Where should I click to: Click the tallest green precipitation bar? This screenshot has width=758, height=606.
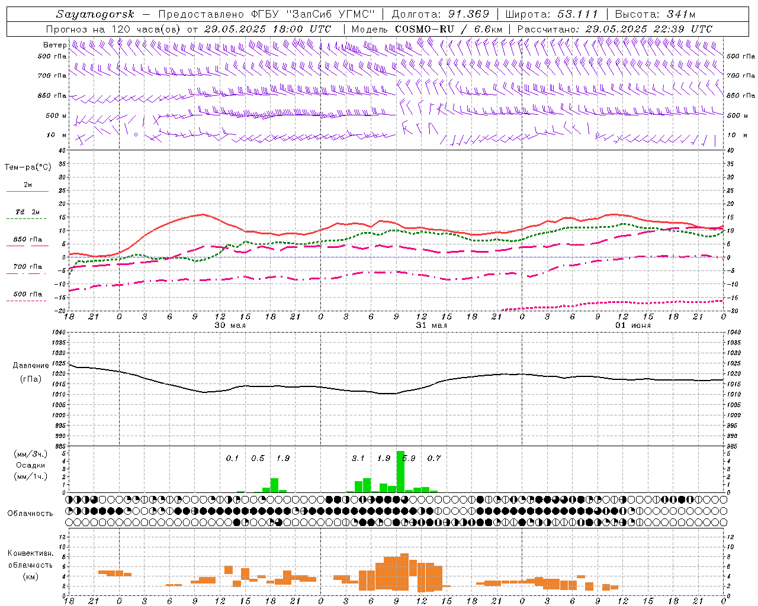point(400,472)
